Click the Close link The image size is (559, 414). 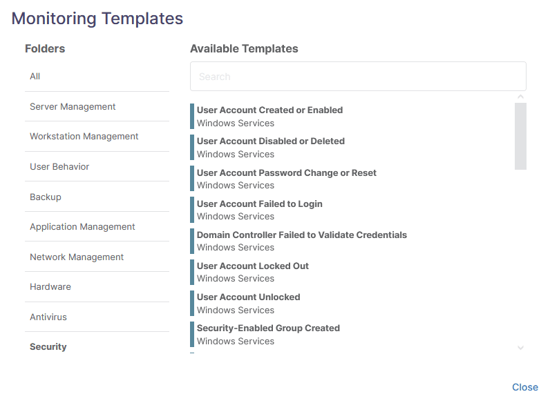pos(524,387)
